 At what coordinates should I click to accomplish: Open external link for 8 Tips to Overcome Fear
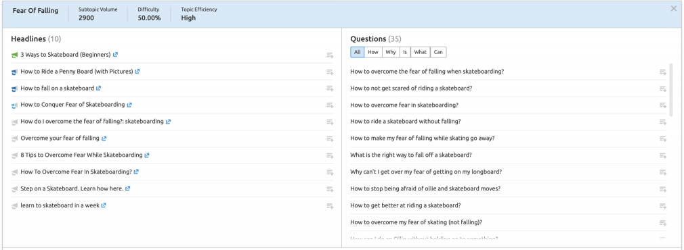(x=147, y=155)
